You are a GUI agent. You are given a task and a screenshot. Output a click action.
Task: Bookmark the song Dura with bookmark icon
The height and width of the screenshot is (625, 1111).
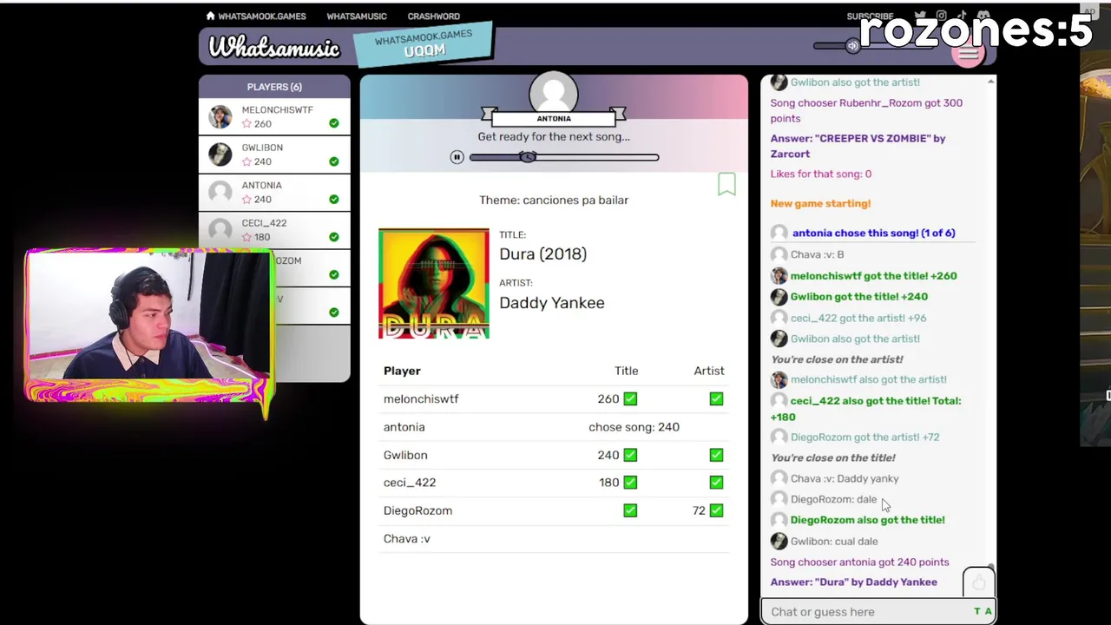coord(726,183)
